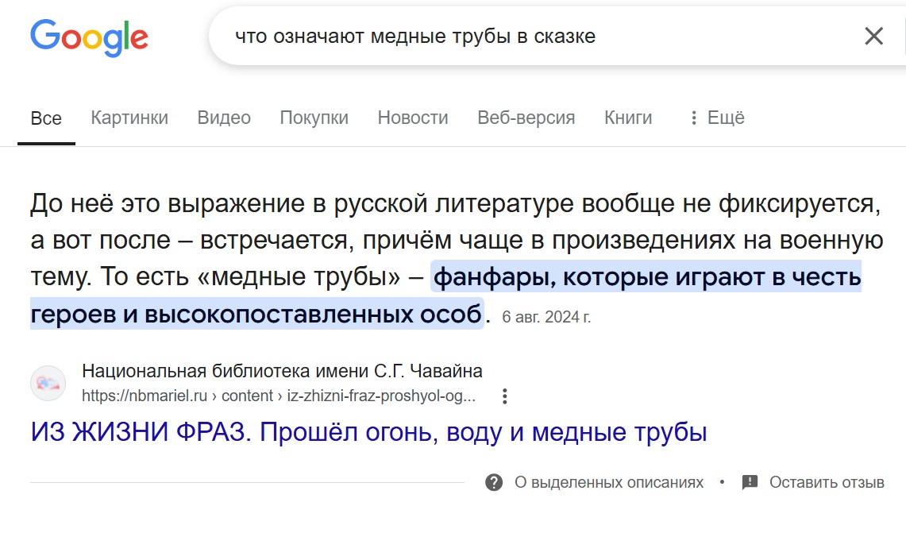
Task: Select the Новости tab
Action: pos(413,118)
